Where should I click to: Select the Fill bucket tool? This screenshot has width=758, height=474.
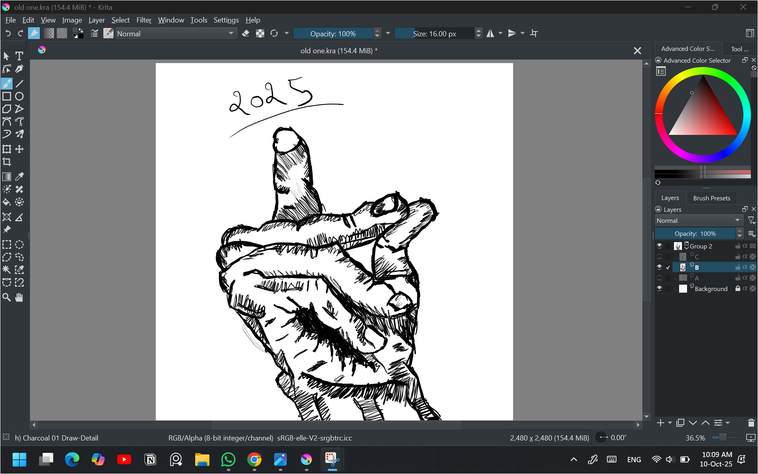coord(7,202)
